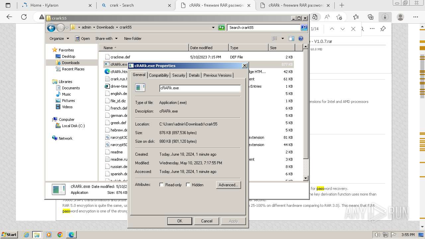The image size is (425, 239).
Task: Reload the browser page
Action: click(x=24, y=17)
